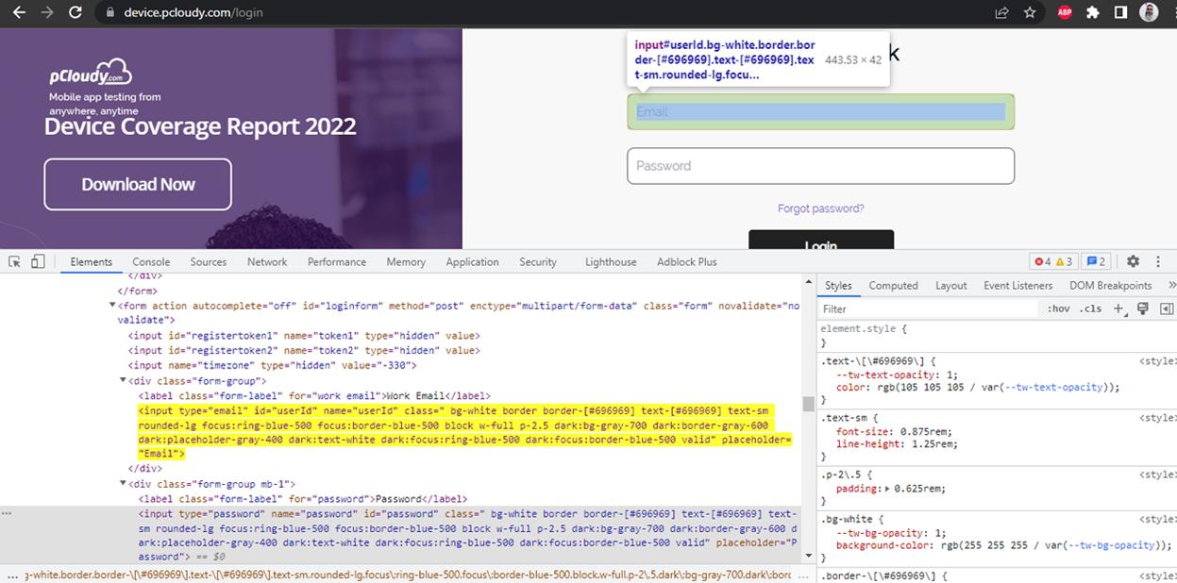Viewport: 1177px width, 583px height.
Task: Toggle the computed styles sidebar icon
Action: click(1166, 308)
